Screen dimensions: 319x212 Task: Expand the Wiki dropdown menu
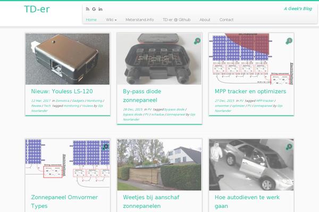111,20
